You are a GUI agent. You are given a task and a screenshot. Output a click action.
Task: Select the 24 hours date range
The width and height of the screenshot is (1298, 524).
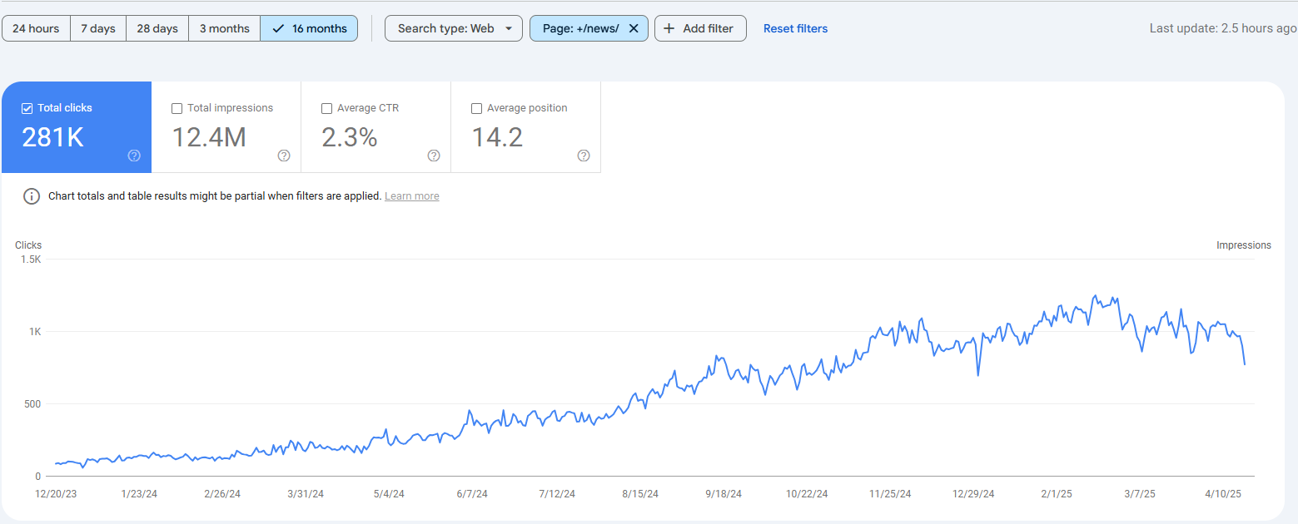pos(36,28)
